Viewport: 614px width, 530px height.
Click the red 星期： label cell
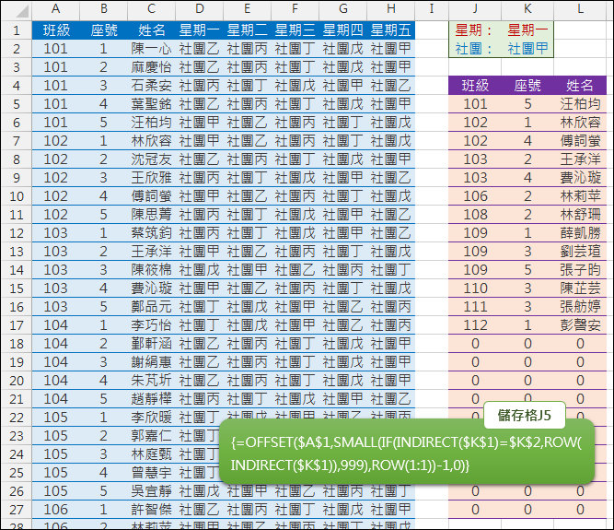coord(475,30)
